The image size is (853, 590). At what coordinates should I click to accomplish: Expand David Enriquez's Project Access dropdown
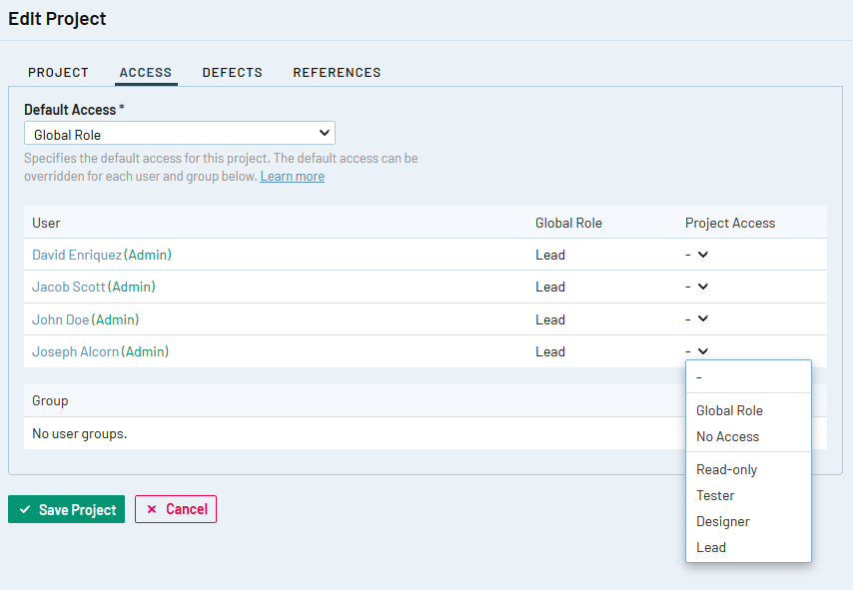coord(697,255)
